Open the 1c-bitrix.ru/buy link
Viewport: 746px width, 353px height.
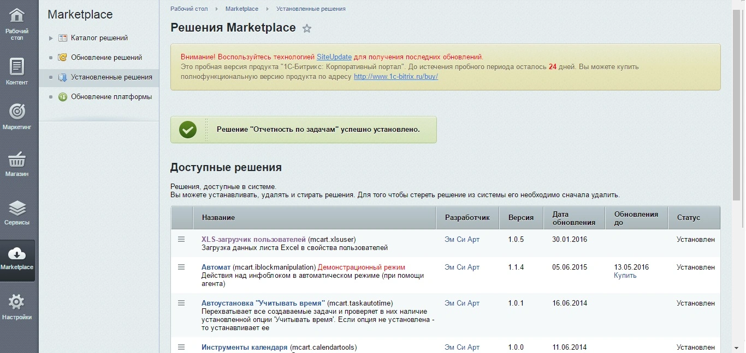pos(396,77)
